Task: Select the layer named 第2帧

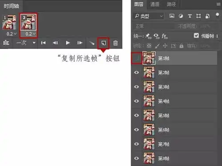Action: pos(164,73)
